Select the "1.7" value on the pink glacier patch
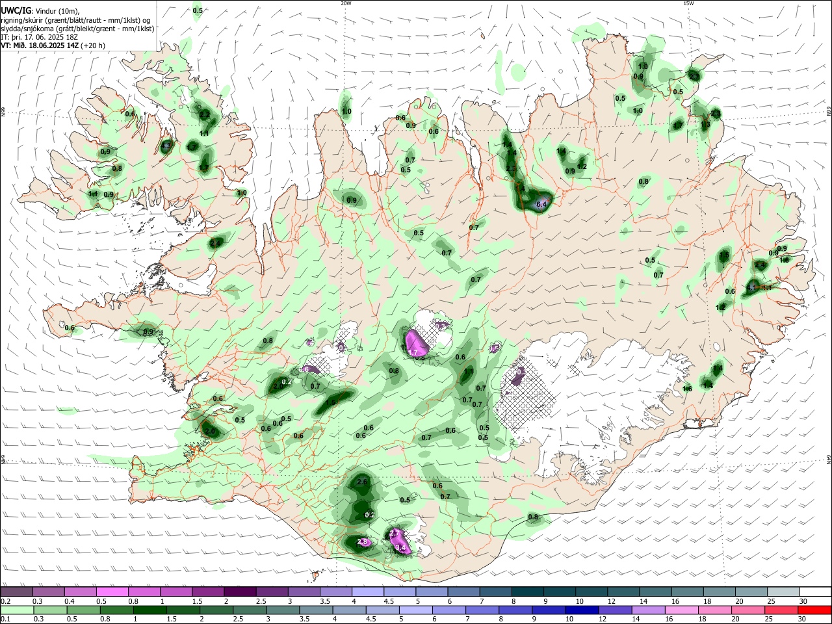This screenshot has width=832, height=624. click(412, 352)
